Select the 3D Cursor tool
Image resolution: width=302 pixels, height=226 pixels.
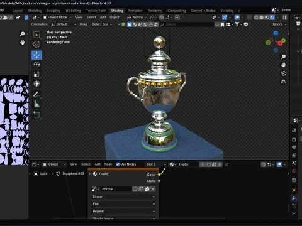[36, 45]
